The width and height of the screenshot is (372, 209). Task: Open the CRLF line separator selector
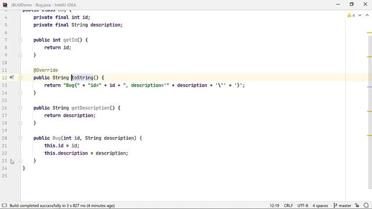point(288,206)
